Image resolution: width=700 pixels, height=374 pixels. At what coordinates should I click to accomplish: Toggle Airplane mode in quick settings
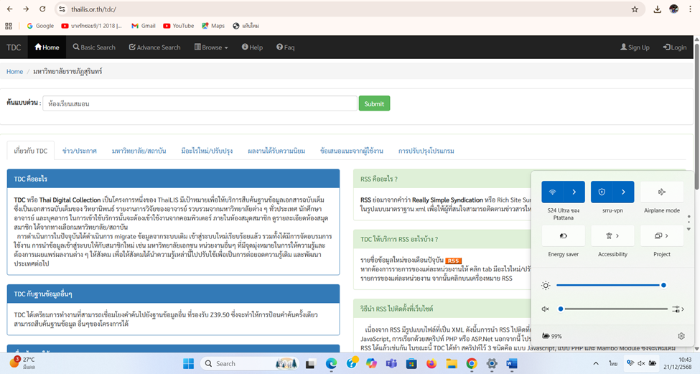[661, 192]
